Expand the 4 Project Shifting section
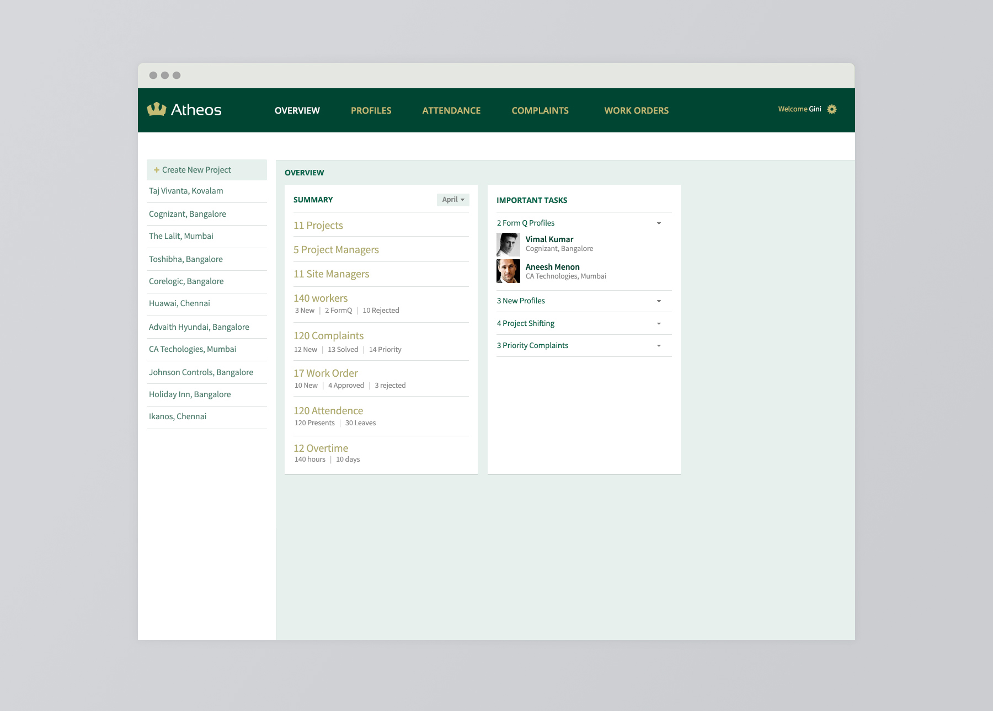993x711 pixels. (x=659, y=324)
